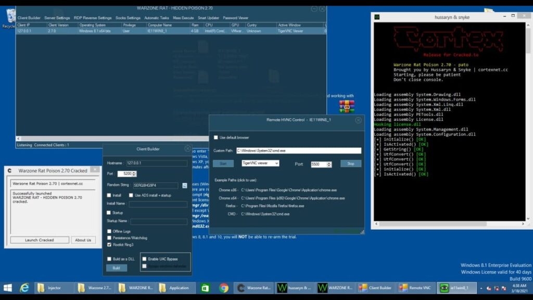Viewport: 533px width, 300px height.
Task: Launch Google Chrome from the taskbar
Action: point(224,288)
